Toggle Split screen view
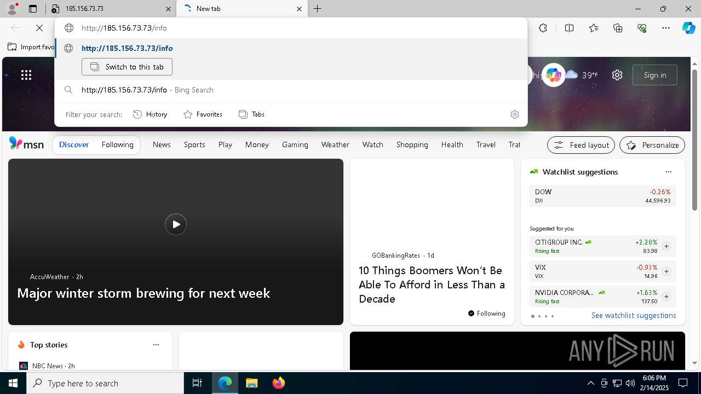Viewport: 701px width, 394px height. (x=569, y=28)
